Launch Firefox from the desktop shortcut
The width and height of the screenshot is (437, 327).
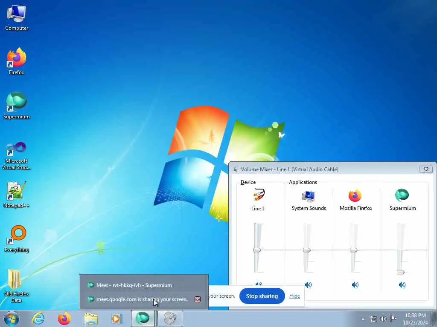17,61
